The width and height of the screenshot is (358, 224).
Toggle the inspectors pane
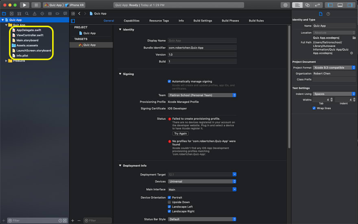pyautogui.click(x=350, y=5)
